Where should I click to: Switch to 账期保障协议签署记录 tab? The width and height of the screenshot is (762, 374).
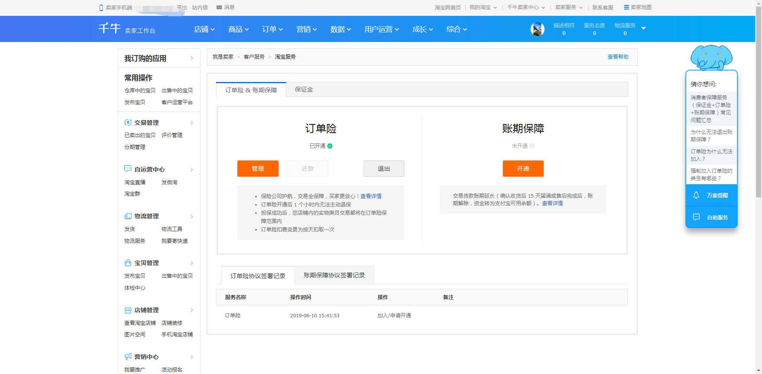[x=334, y=275]
